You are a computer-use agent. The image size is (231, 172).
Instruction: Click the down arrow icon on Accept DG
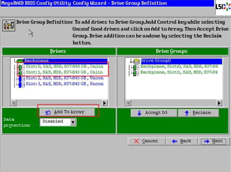click(x=139, y=113)
